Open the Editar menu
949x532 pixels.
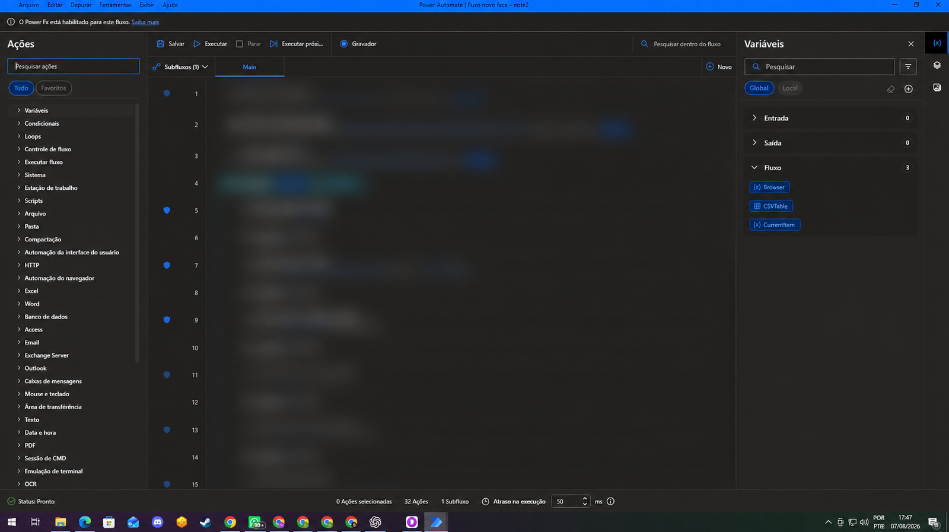click(55, 5)
